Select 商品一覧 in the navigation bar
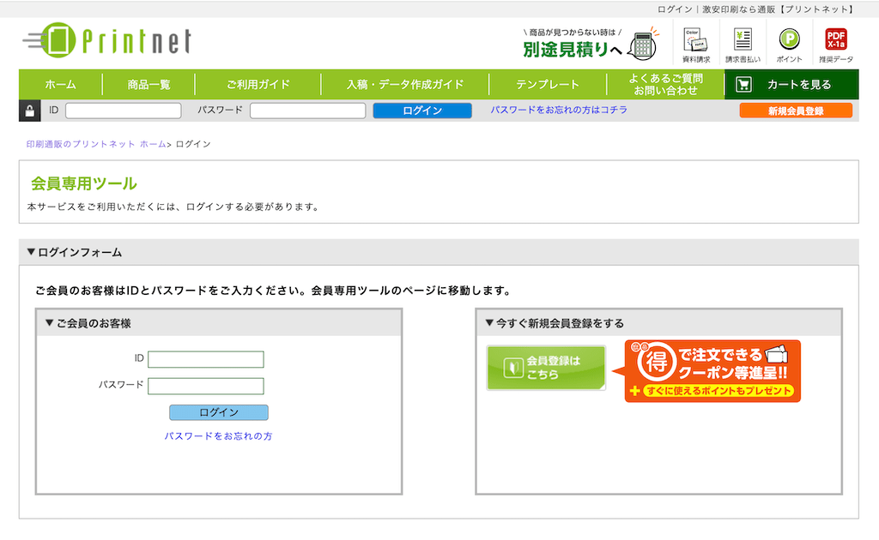The width and height of the screenshot is (879, 540). 149,85
